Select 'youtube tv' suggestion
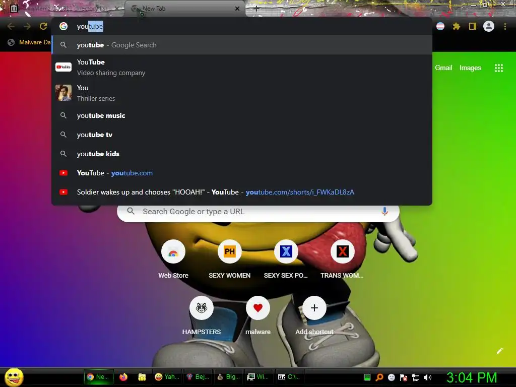Viewport: 516px width, 387px height. click(x=242, y=135)
